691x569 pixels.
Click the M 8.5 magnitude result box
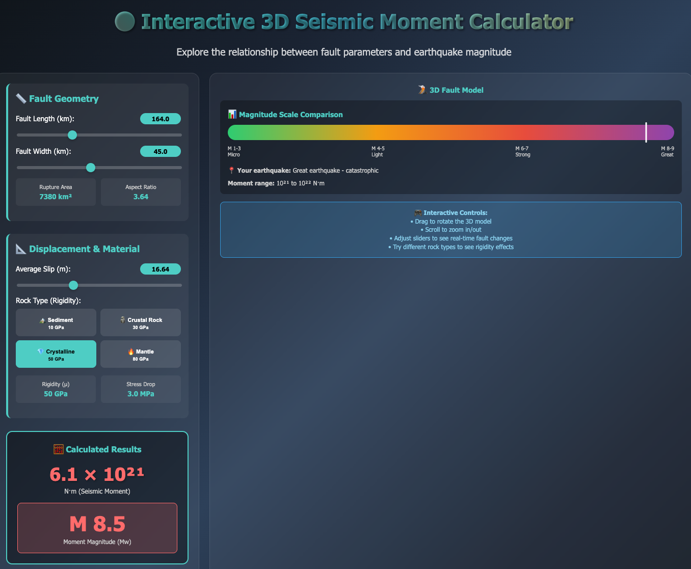coord(97,528)
